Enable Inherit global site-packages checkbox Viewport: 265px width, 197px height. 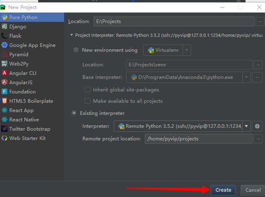click(88, 90)
